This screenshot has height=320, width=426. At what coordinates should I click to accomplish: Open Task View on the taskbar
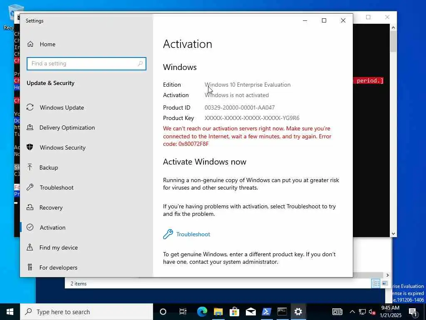[183, 312]
